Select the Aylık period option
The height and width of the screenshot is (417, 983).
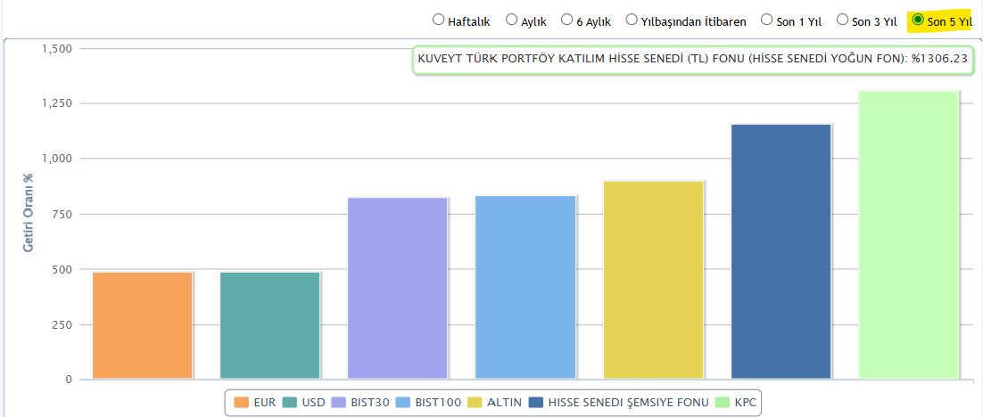tap(511, 20)
